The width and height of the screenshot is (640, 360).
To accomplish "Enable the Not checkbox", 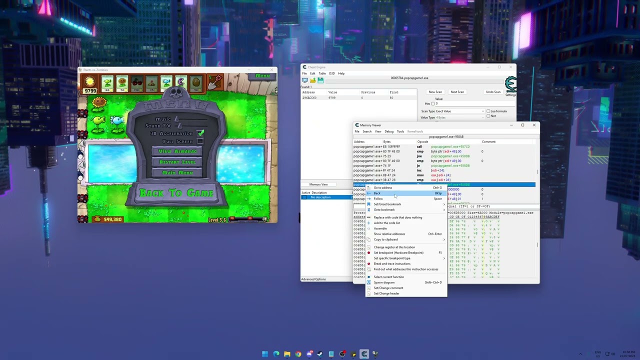I will [488, 116].
